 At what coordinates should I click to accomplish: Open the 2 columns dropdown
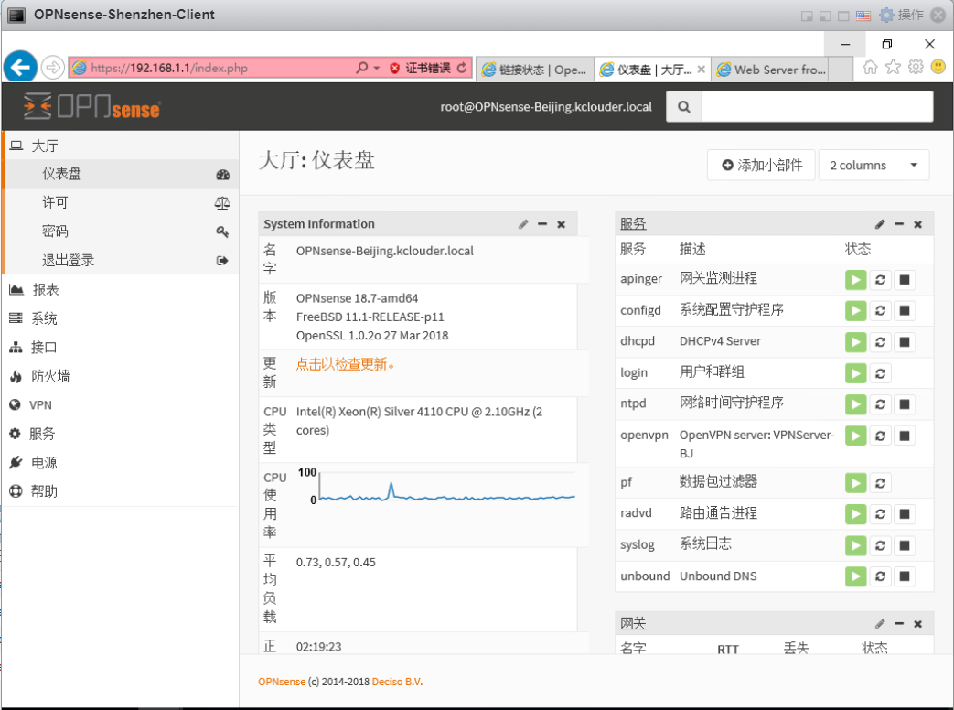[x=874, y=165]
